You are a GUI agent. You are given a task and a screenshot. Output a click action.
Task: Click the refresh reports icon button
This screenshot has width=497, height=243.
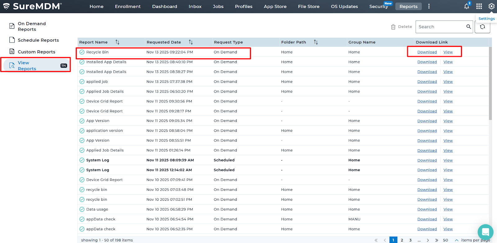pyautogui.click(x=482, y=27)
